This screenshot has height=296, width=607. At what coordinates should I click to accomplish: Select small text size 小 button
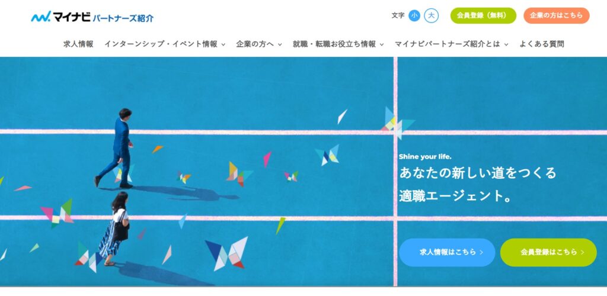coord(414,15)
